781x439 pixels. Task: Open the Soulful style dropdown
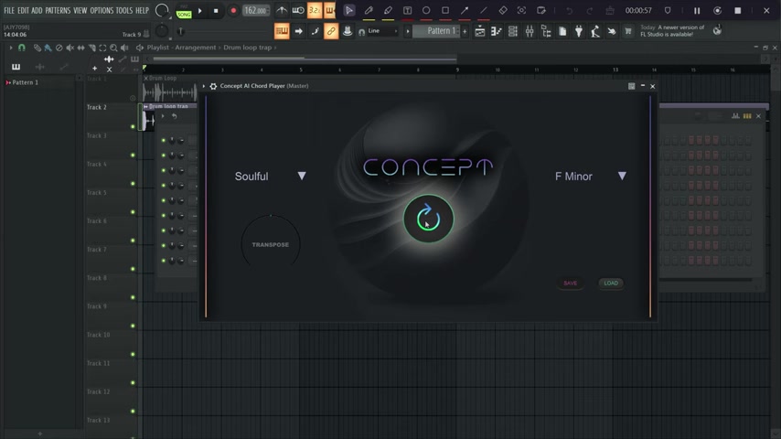tap(271, 177)
